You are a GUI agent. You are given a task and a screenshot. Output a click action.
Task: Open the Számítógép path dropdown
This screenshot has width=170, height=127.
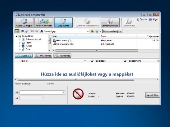coord(88,31)
